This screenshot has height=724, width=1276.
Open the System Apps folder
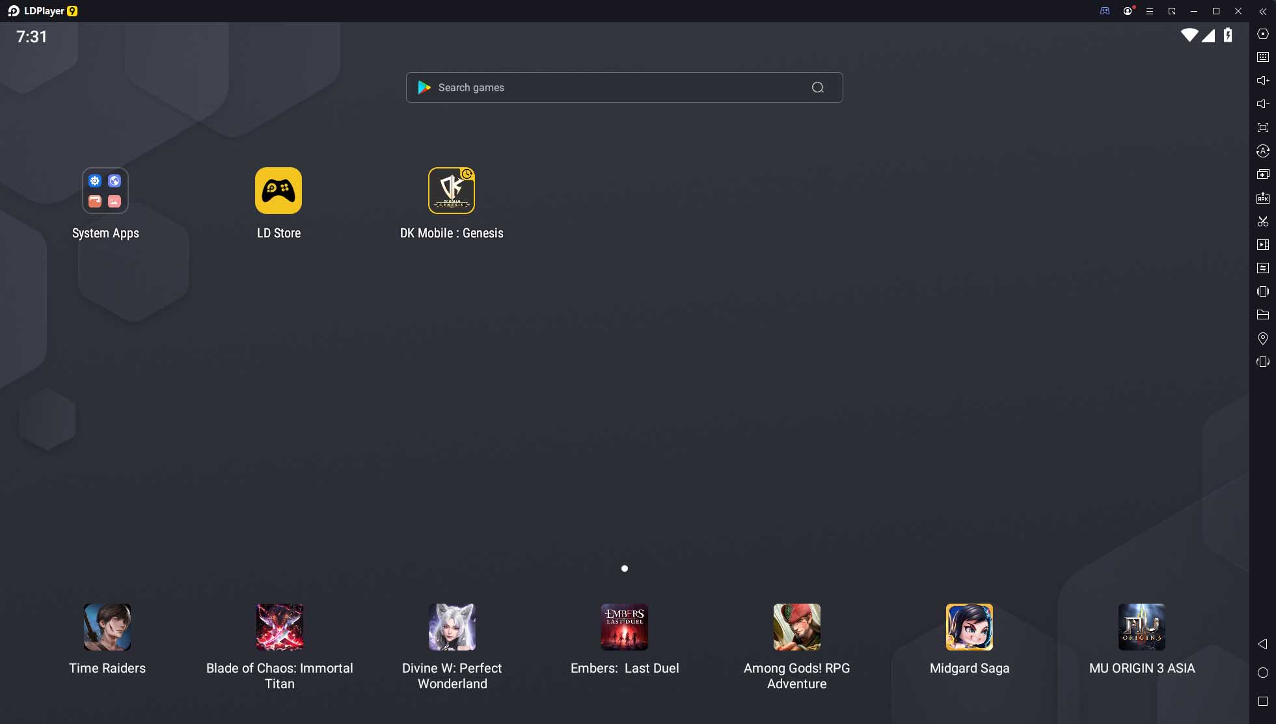(x=105, y=191)
